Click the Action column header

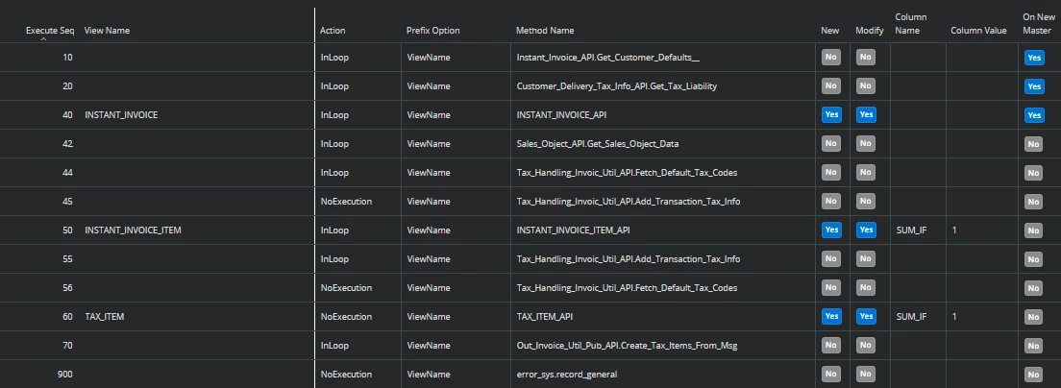click(x=333, y=31)
